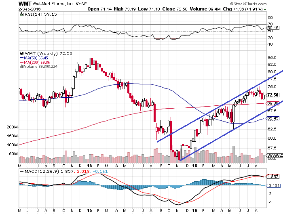Screen dimensions: 283x214
Task: Click the -0.161 histogram tag on the right axis
Action: click(x=273, y=185)
